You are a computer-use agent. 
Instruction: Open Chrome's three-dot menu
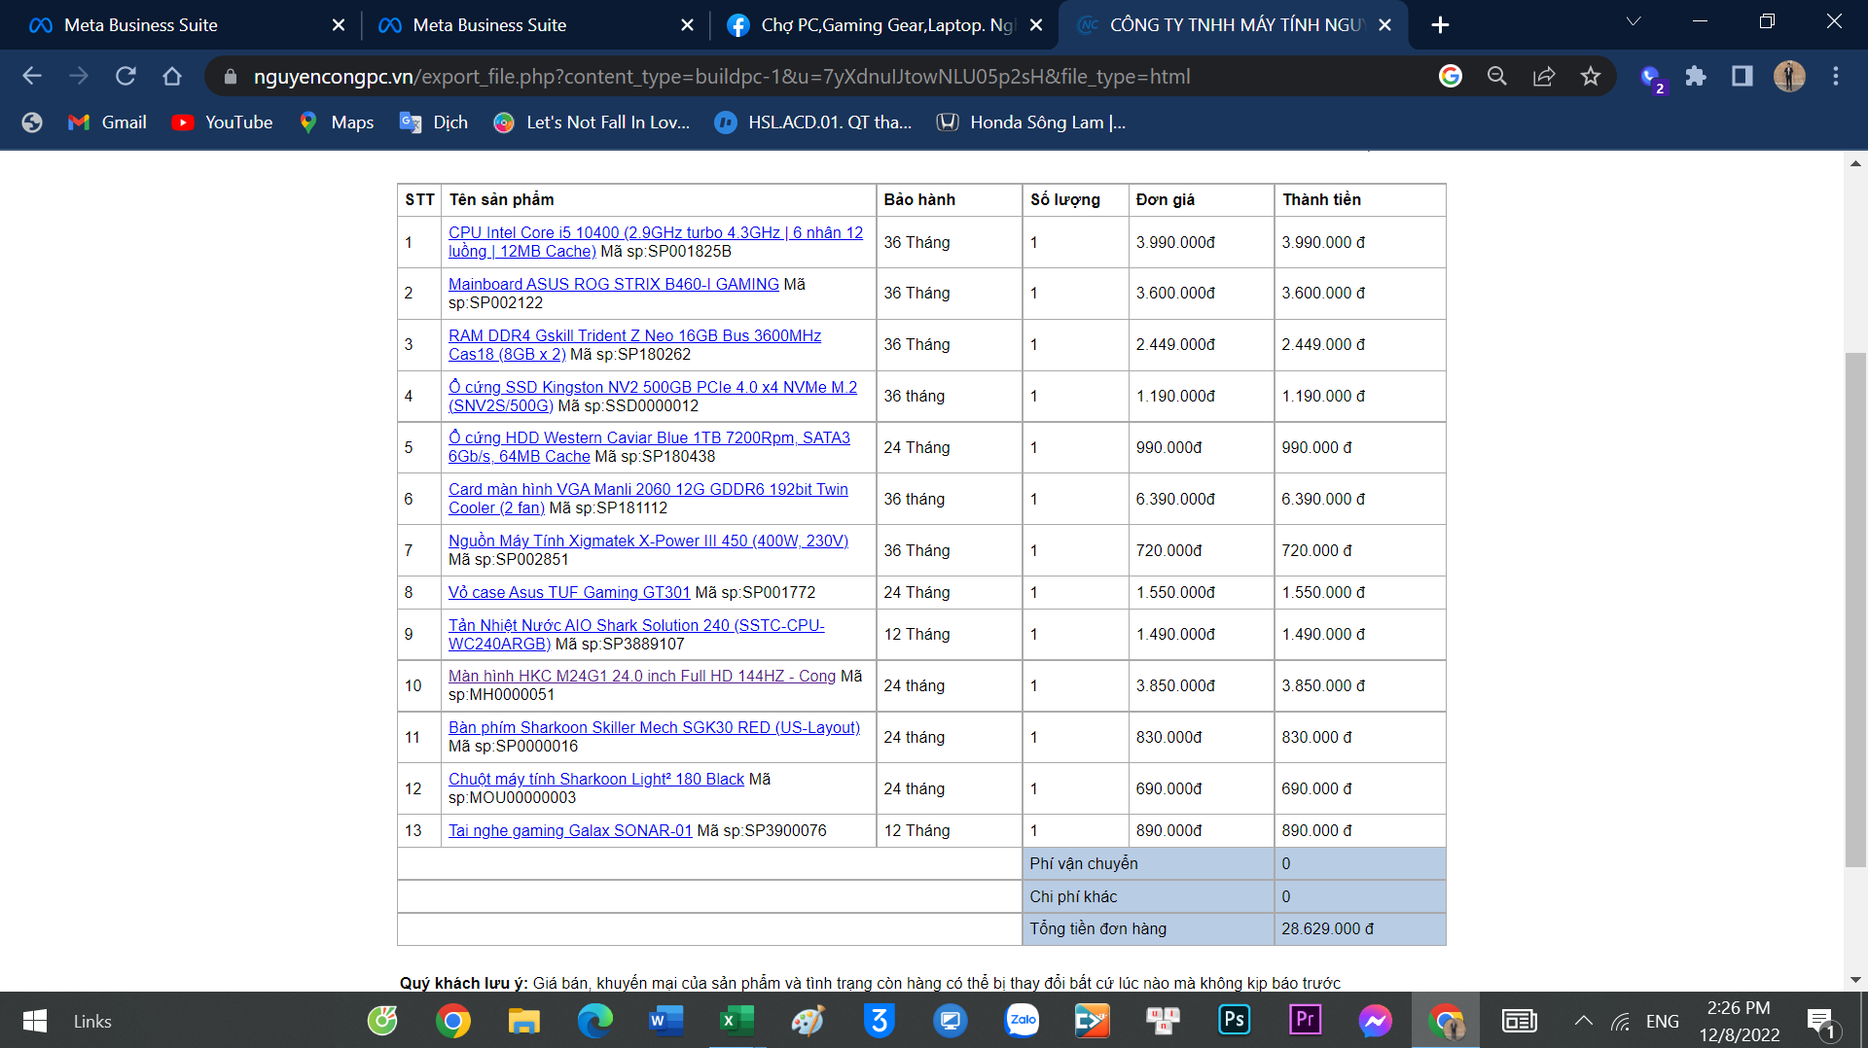[x=1836, y=76]
